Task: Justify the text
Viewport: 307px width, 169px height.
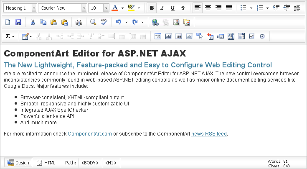Action: [x=229, y=8]
